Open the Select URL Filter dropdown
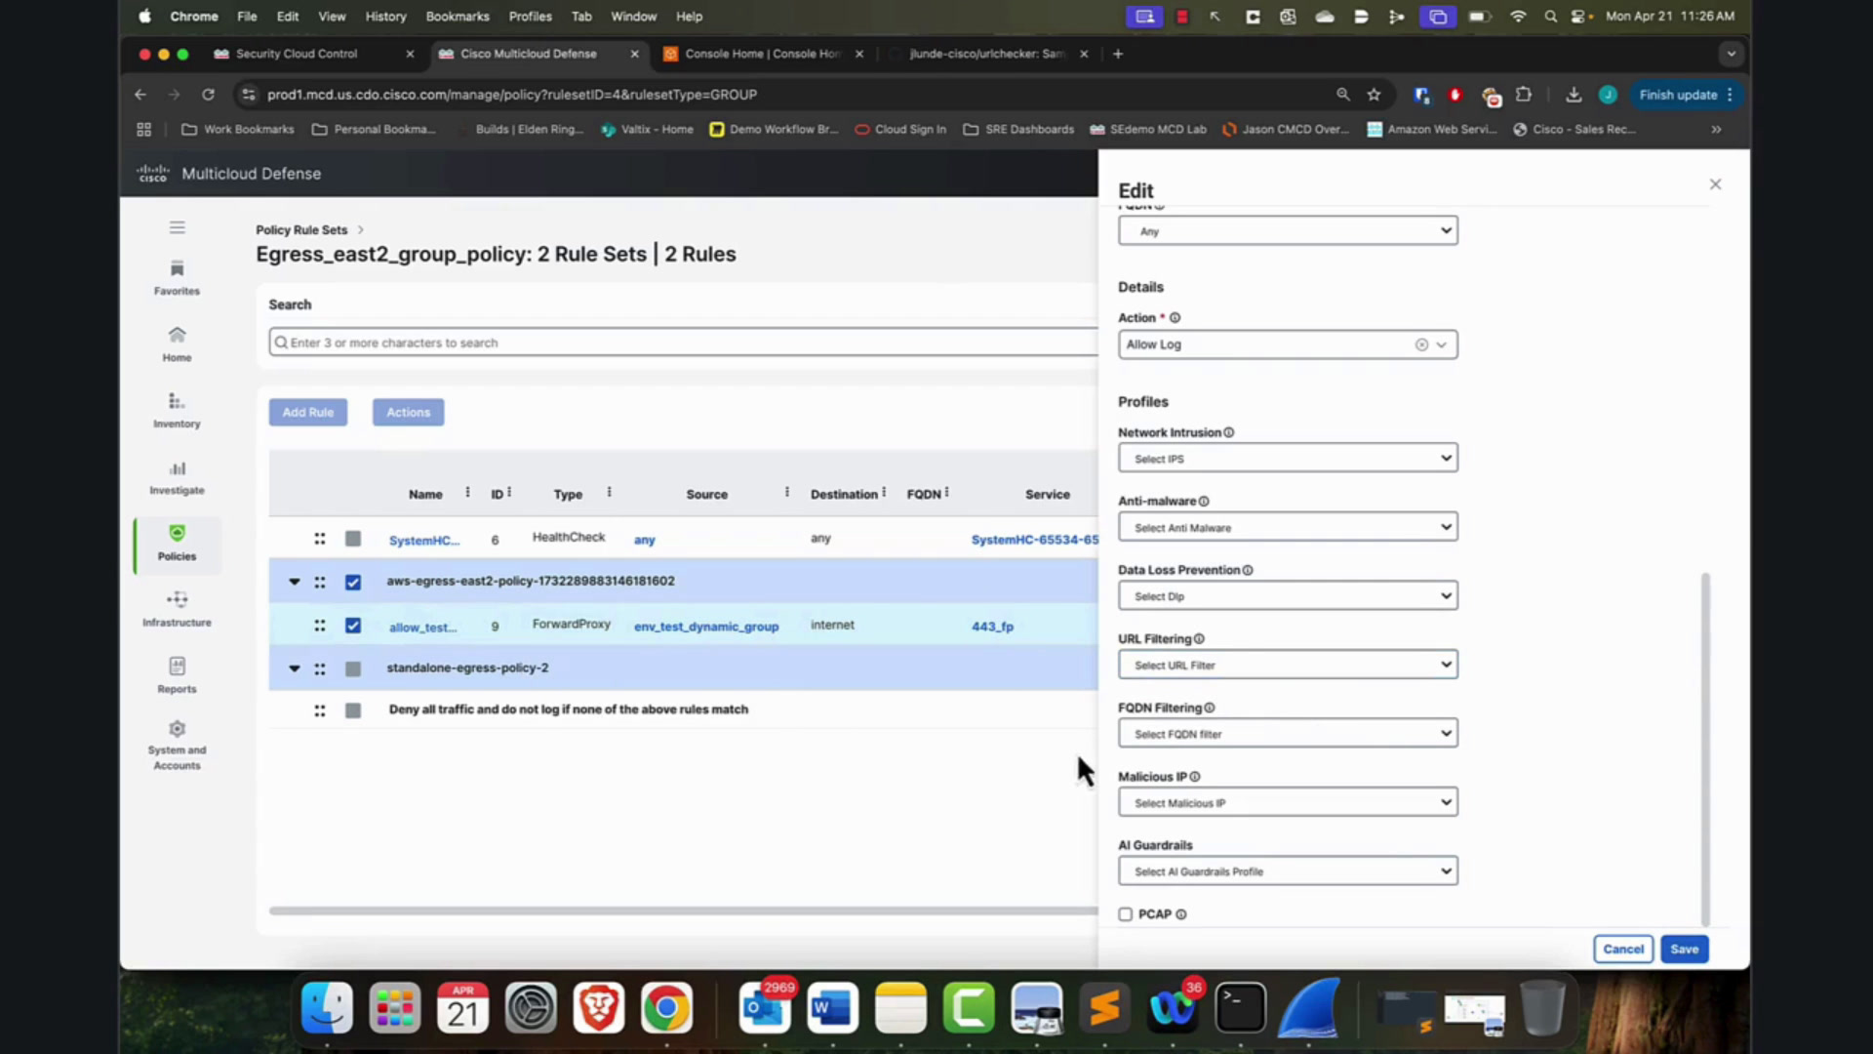The height and width of the screenshot is (1054, 1873). tap(1288, 665)
